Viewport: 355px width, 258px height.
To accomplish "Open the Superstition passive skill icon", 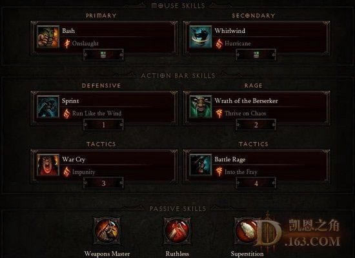I will (247, 231).
